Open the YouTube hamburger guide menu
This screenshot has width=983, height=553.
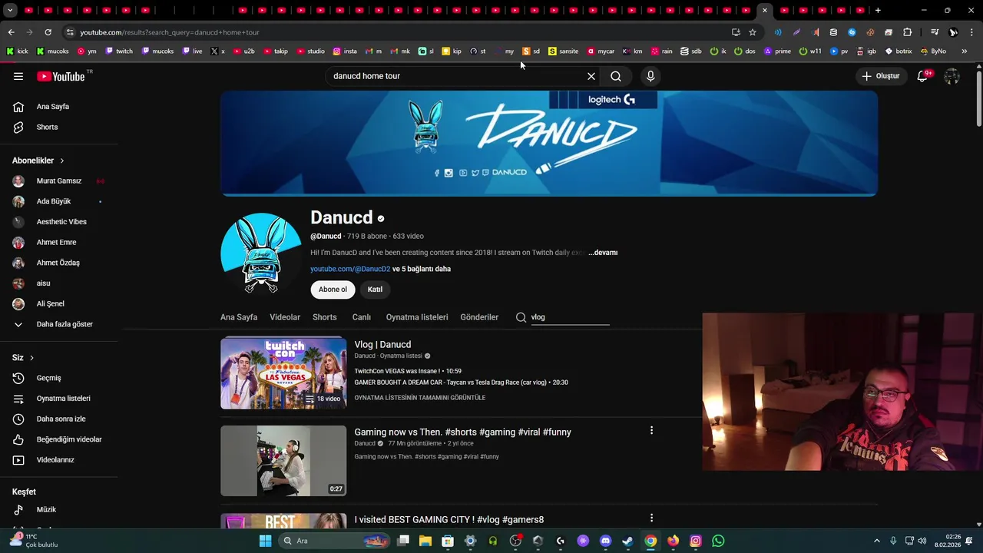click(18, 76)
